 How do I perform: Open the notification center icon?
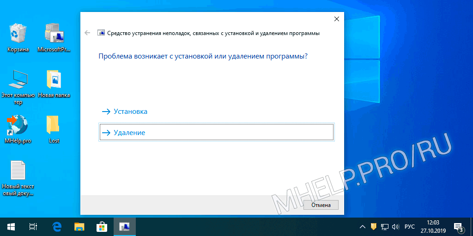(x=459, y=227)
